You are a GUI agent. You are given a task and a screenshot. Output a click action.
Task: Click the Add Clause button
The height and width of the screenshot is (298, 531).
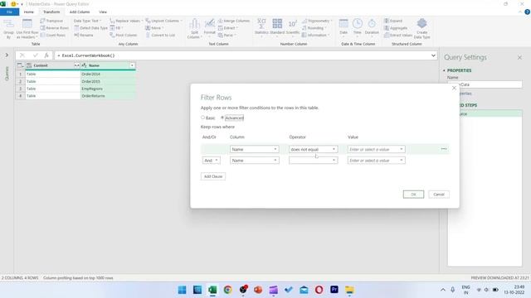[213, 176]
